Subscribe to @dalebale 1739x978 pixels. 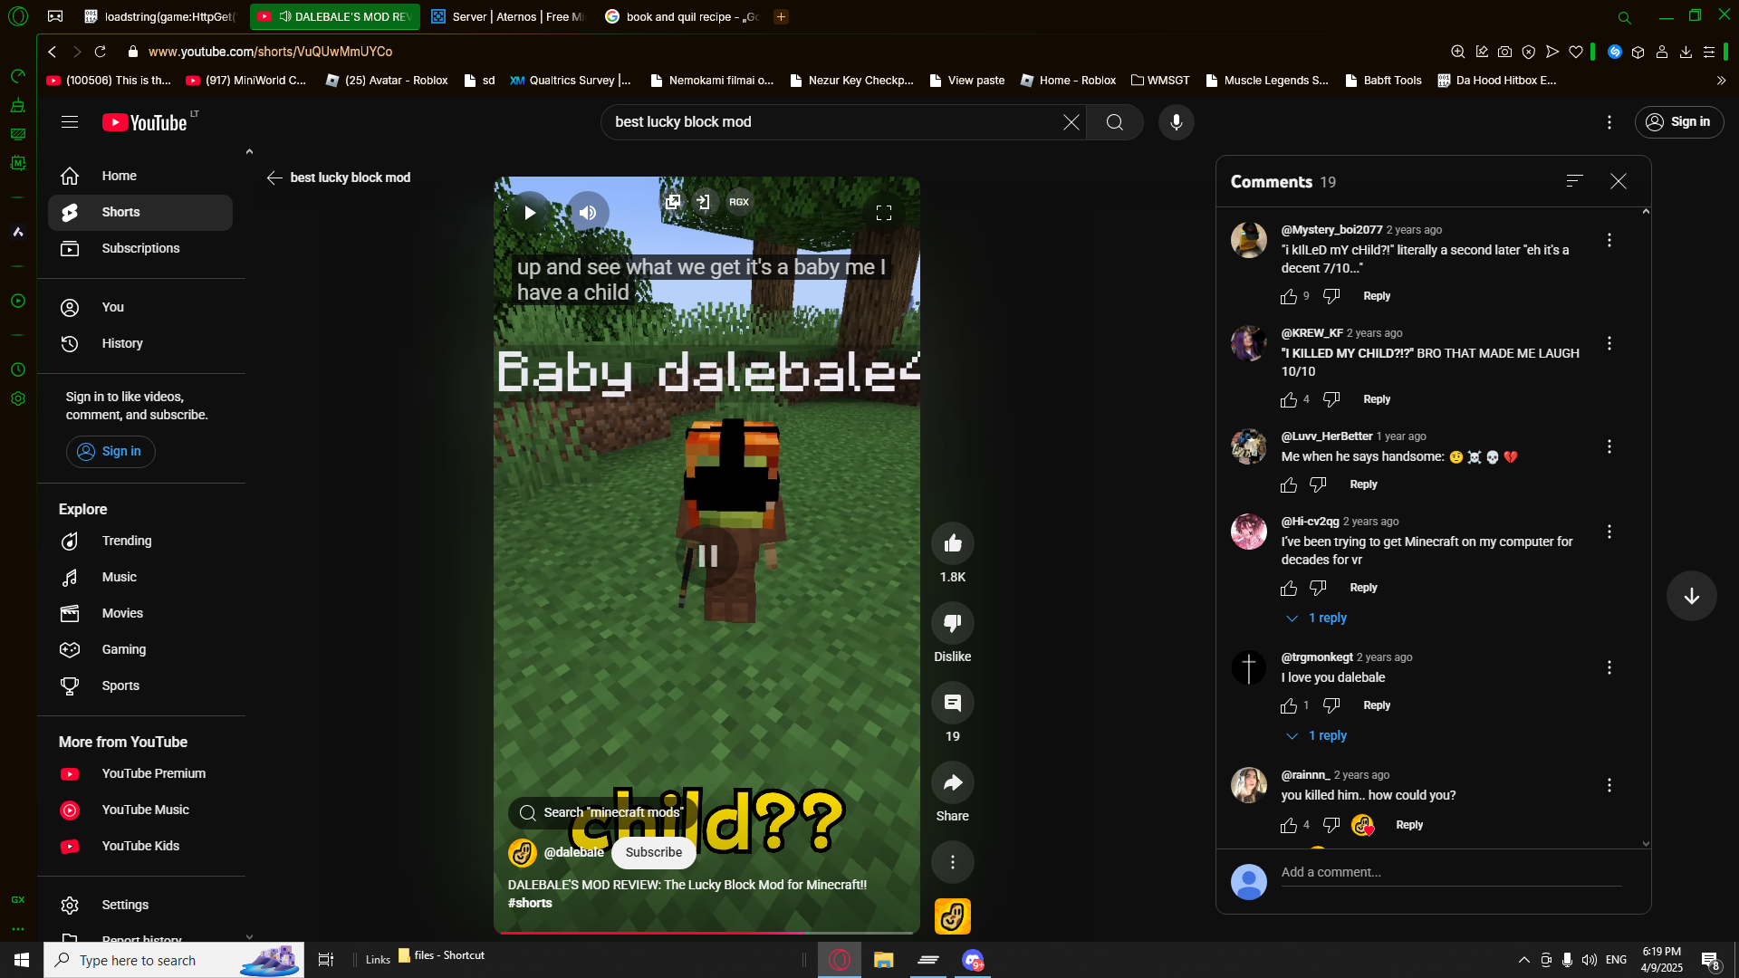click(654, 852)
